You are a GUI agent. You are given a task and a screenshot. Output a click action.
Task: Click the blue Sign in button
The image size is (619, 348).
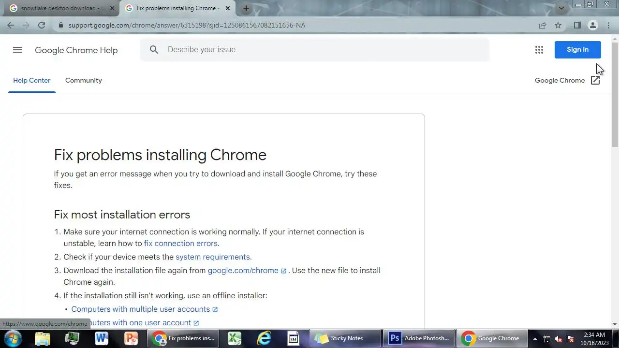tap(577, 50)
